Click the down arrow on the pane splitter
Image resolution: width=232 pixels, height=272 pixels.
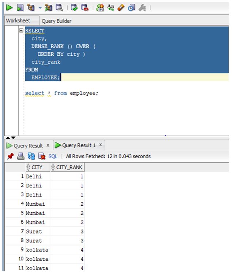click(13, 137)
